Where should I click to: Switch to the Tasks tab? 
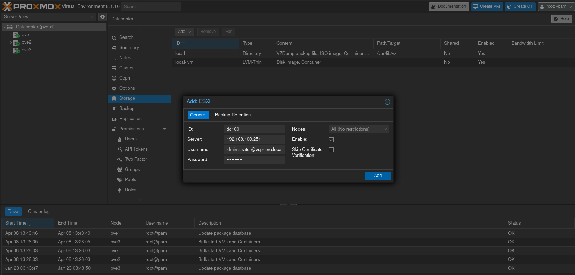13,212
